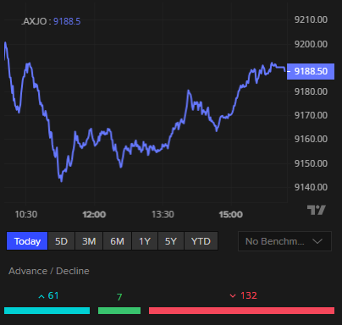The width and height of the screenshot is (342, 325).
Task: Click the .AXJO symbol legend label
Action: click(34, 21)
